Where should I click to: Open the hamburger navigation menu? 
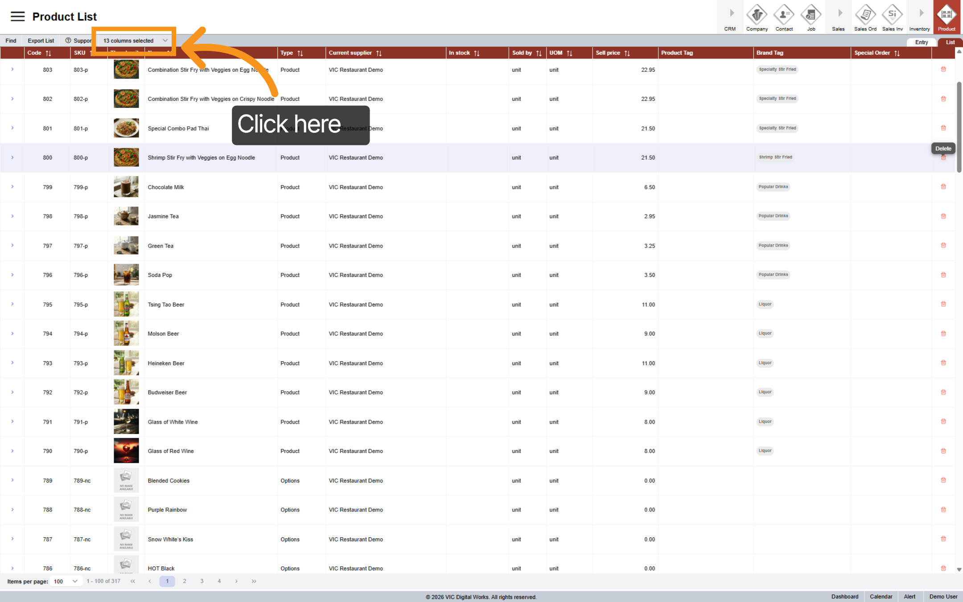point(17,16)
